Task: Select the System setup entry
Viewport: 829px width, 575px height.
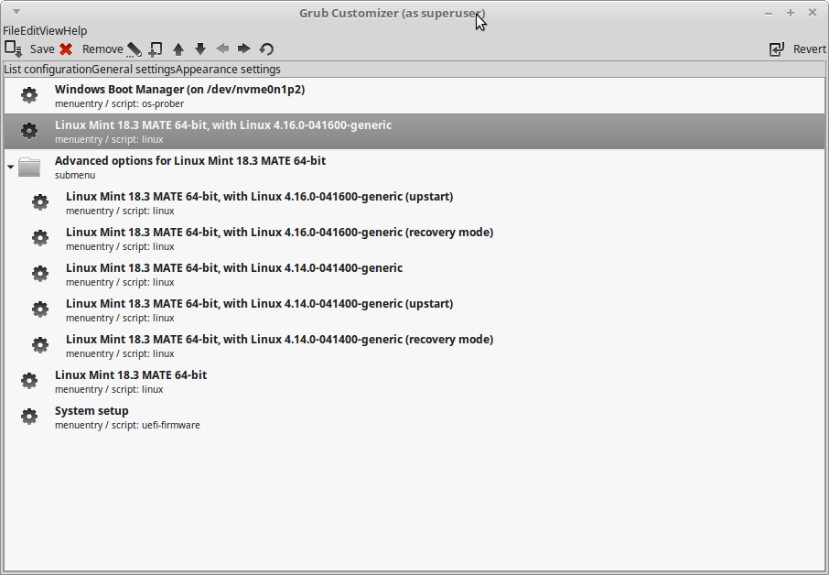Action: click(x=92, y=411)
